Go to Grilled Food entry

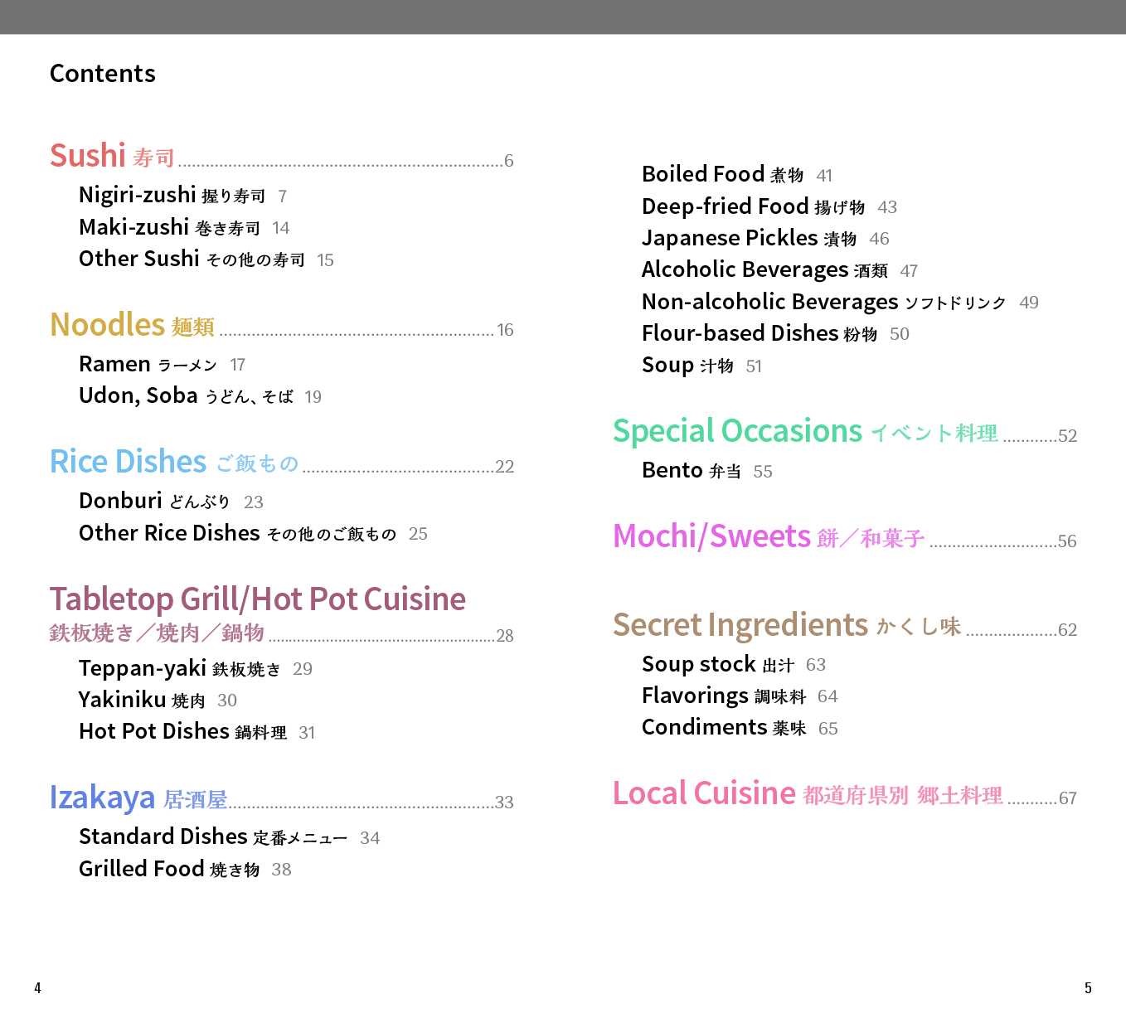[x=185, y=869]
